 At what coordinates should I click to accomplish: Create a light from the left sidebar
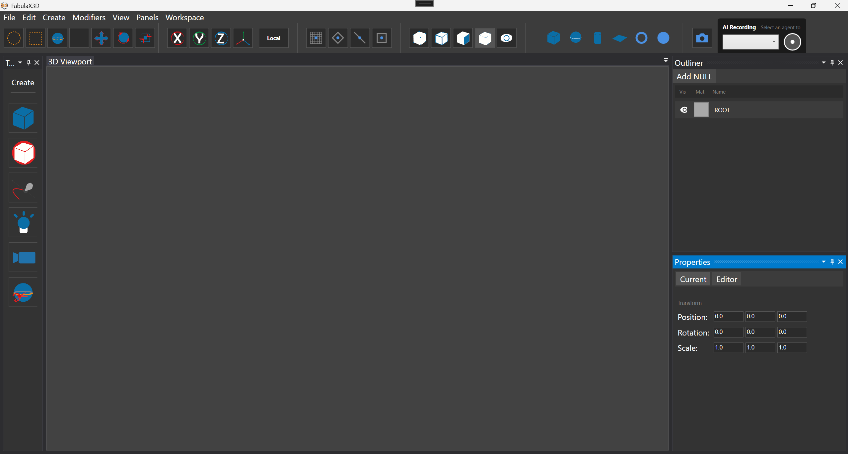coord(23,222)
